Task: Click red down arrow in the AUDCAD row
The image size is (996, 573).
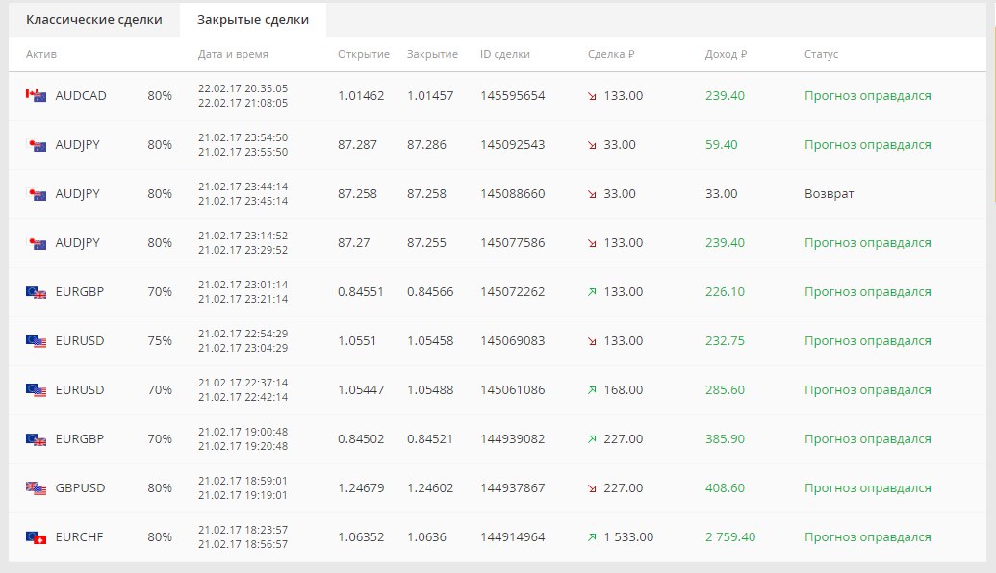Action: click(x=592, y=96)
